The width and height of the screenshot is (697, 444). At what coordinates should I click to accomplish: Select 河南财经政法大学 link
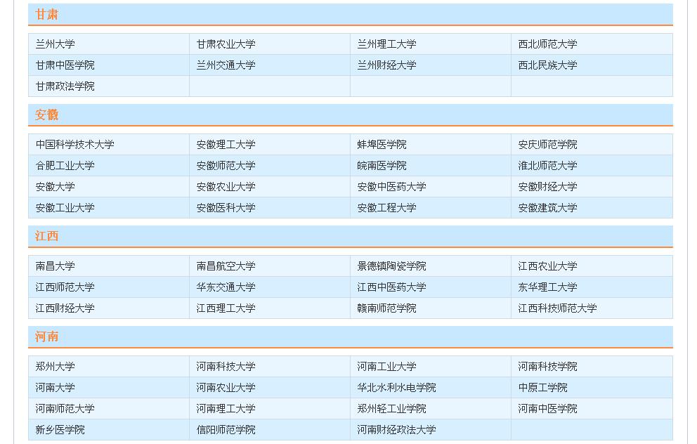[x=396, y=430]
